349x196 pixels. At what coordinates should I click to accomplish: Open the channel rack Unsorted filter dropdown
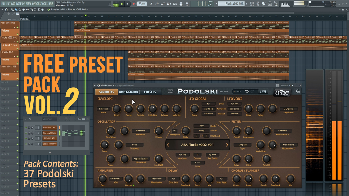[x=49, y=119]
